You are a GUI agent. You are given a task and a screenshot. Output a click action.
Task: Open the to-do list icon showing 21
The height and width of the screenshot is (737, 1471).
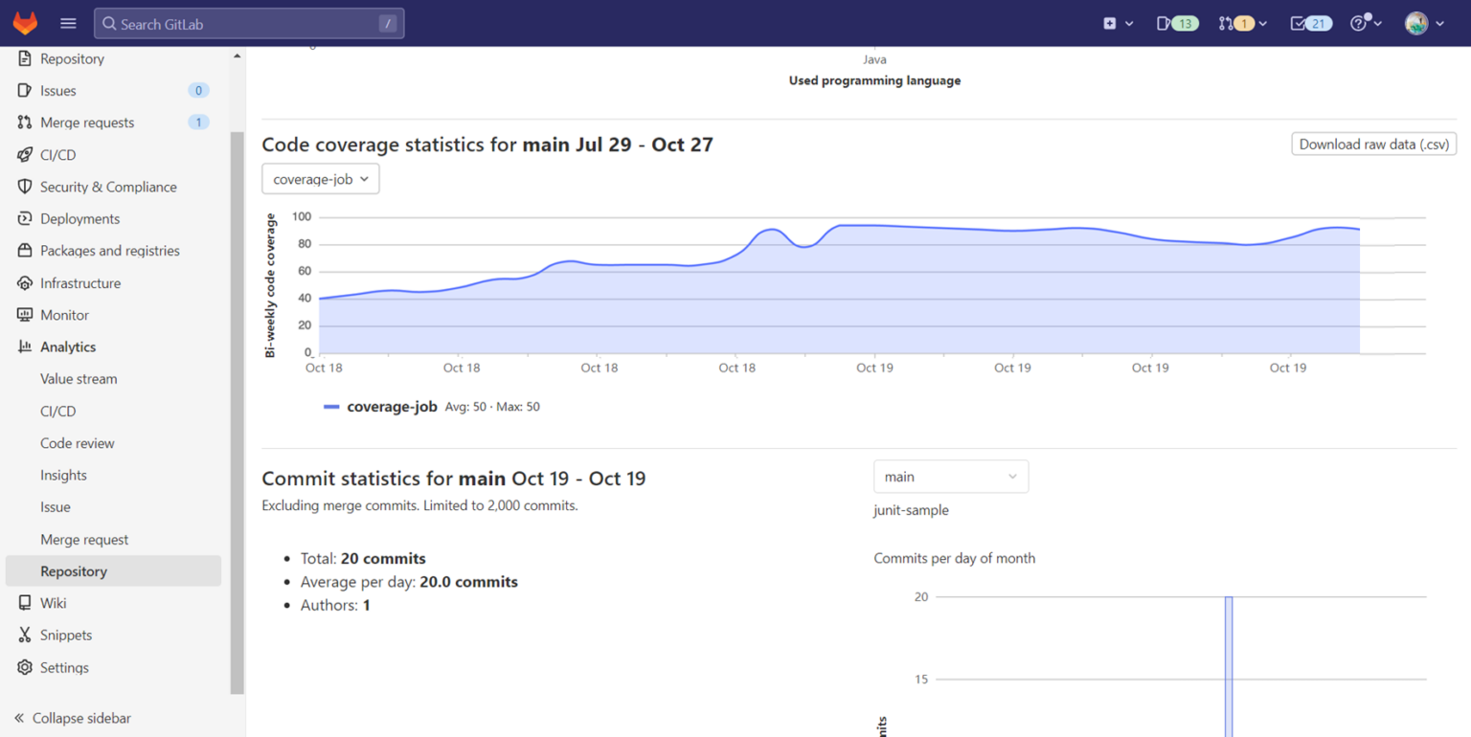coord(1308,22)
